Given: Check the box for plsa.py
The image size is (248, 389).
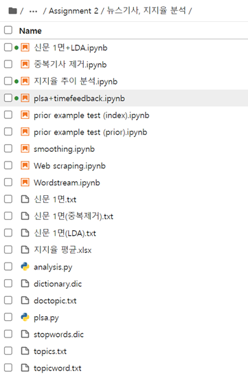Looking at the screenshot, I should (x=8, y=317).
